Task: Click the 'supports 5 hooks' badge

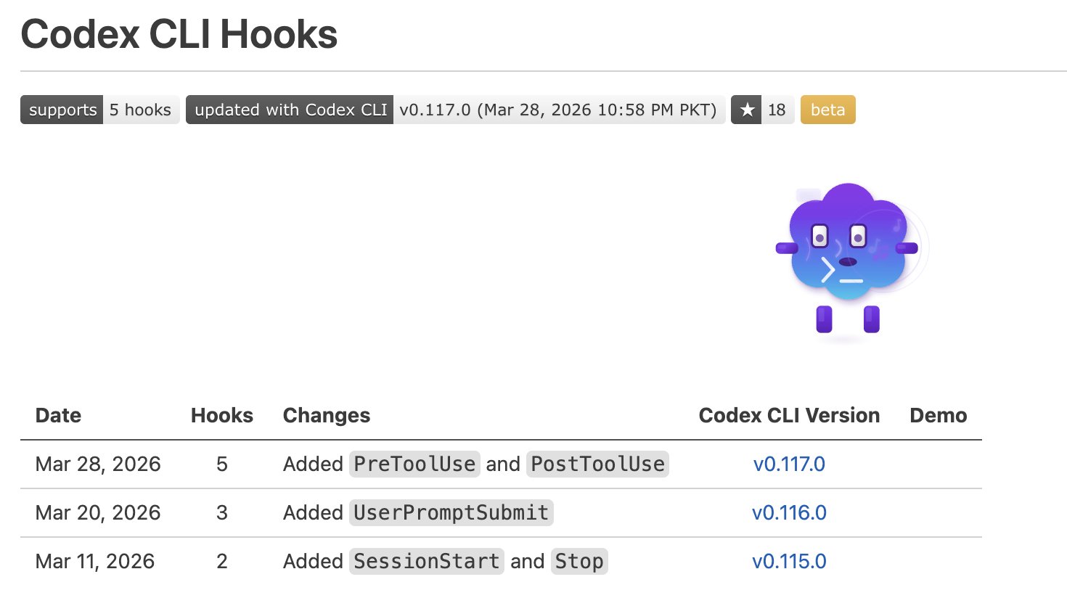Action: tap(99, 110)
